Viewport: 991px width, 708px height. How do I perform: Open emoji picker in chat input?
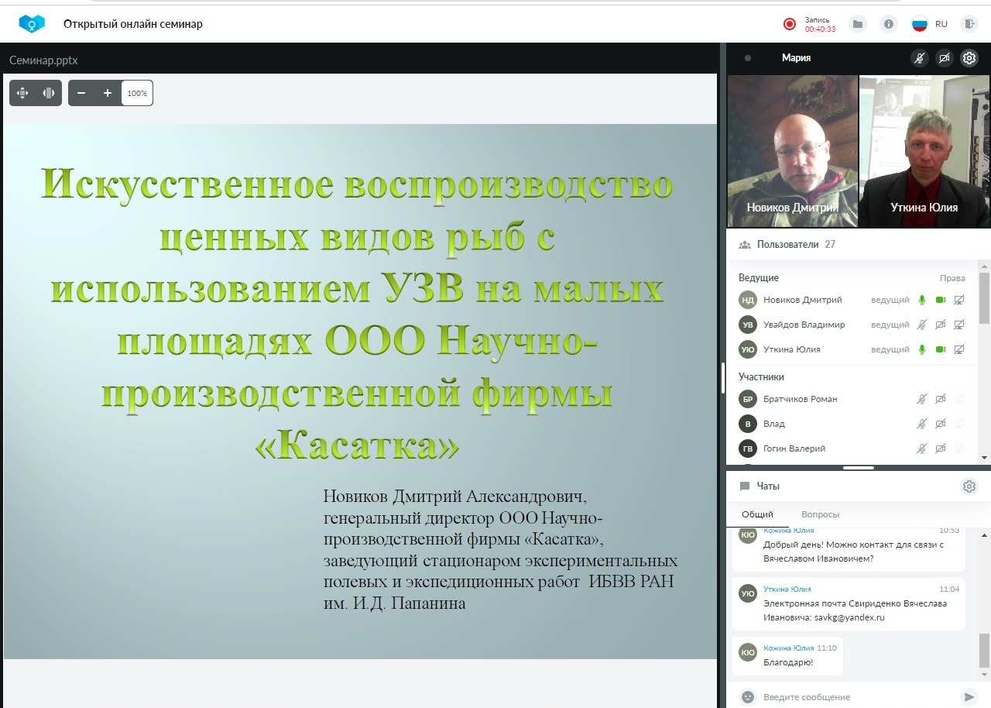(x=747, y=696)
